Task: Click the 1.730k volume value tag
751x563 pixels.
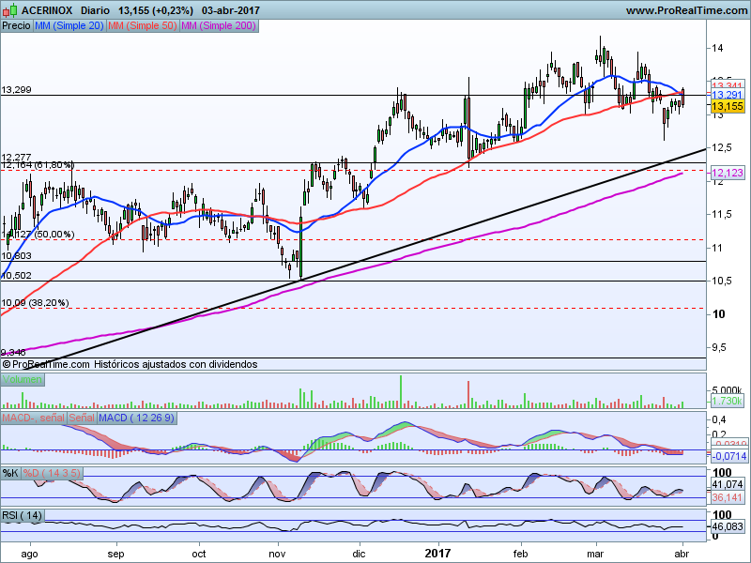Action: coord(727,402)
